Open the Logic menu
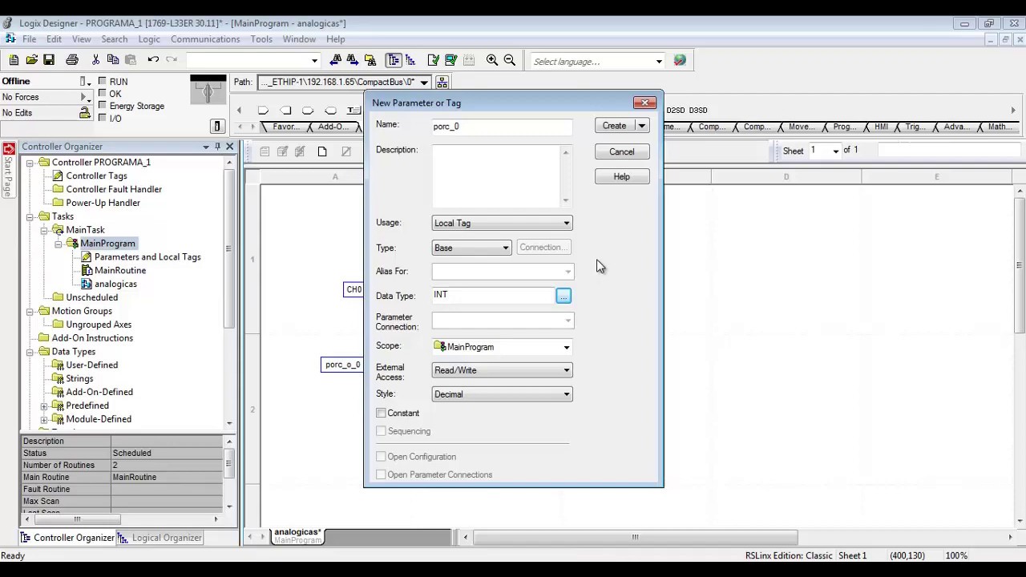This screenshot has height=577, width=1026. click(149, 39)
